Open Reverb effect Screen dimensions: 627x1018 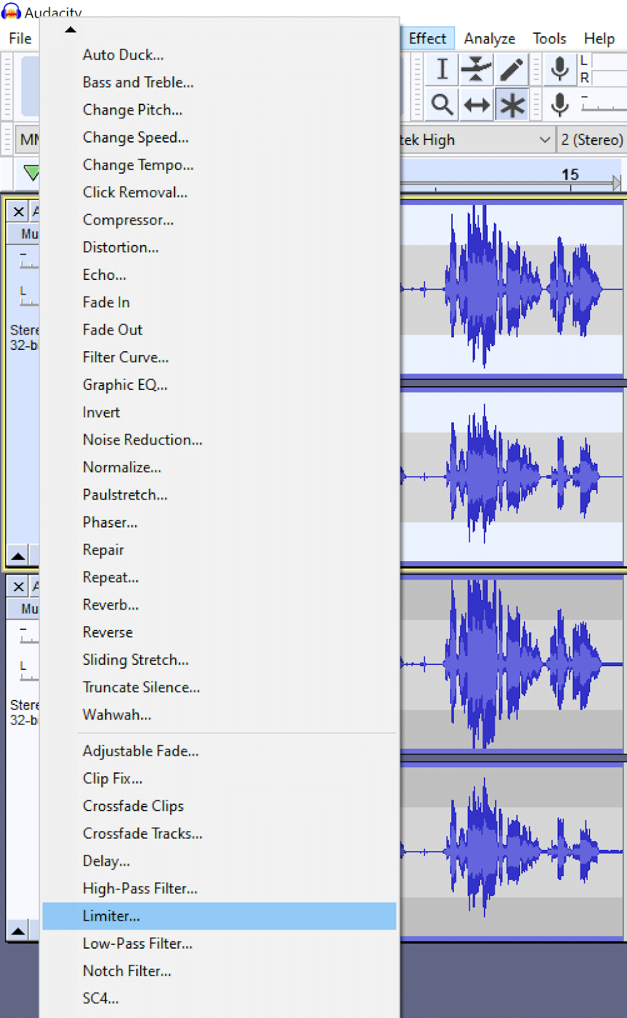220,604
